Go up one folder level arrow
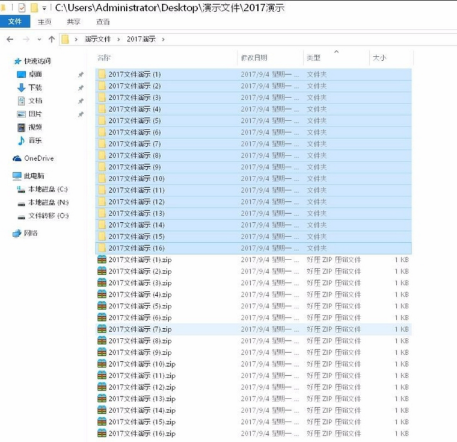The width and height of the screenshot is (457, 442). pyautogui.click(x=52, y=39)
